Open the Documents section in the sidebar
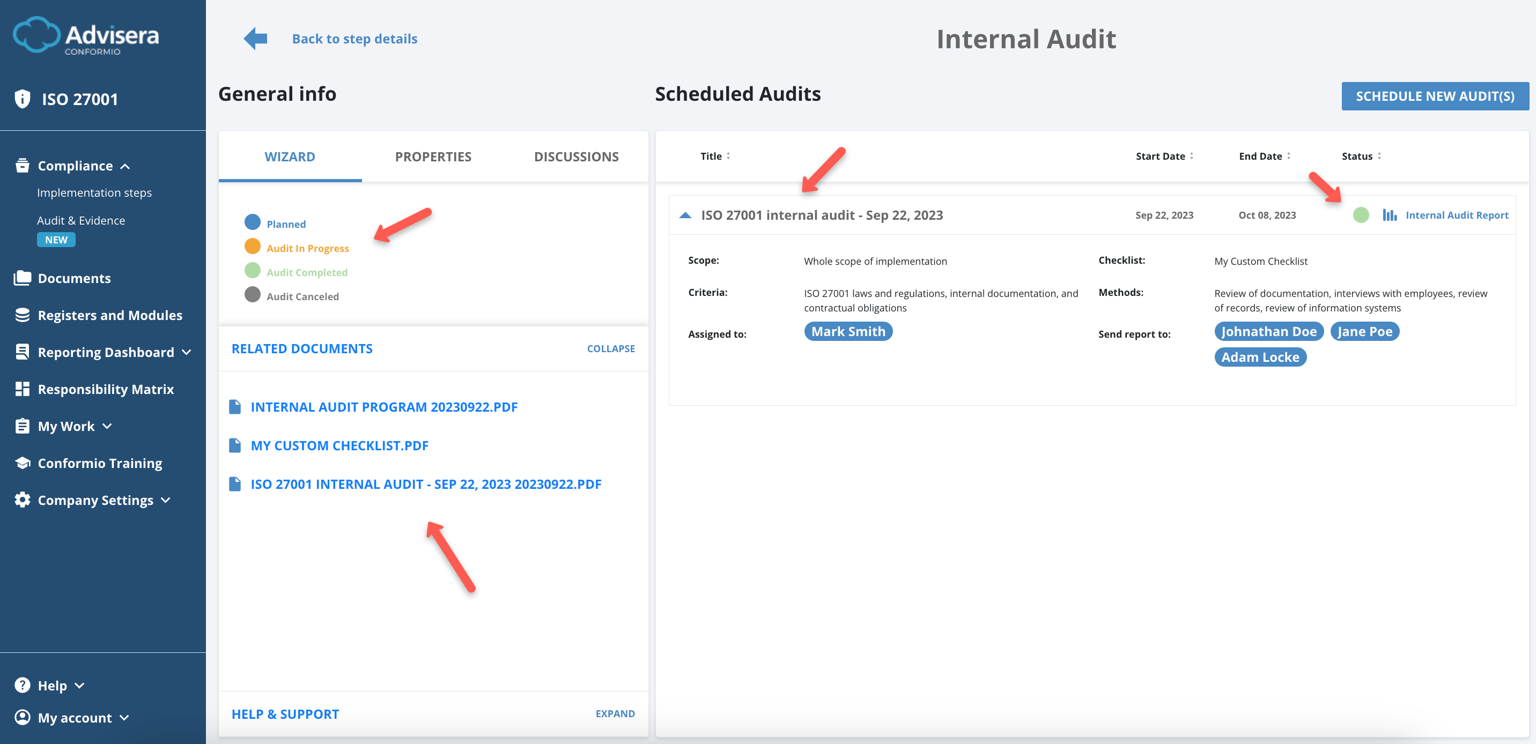This screenshot has width=1536, height=744. tap(22, 278)
